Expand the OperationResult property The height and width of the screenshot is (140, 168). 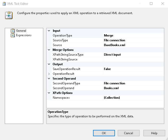click(x=49, y=74)
